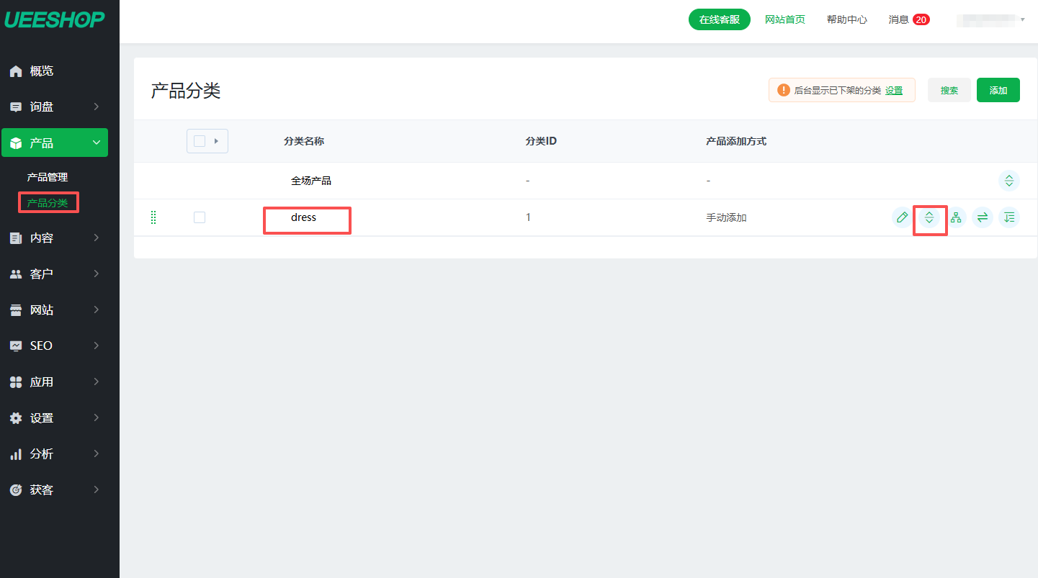Open the hierarchy tree icon for dress
The width and height of the screenshot is (1038, 578).
pyautogui.click(x=956, y=217)
